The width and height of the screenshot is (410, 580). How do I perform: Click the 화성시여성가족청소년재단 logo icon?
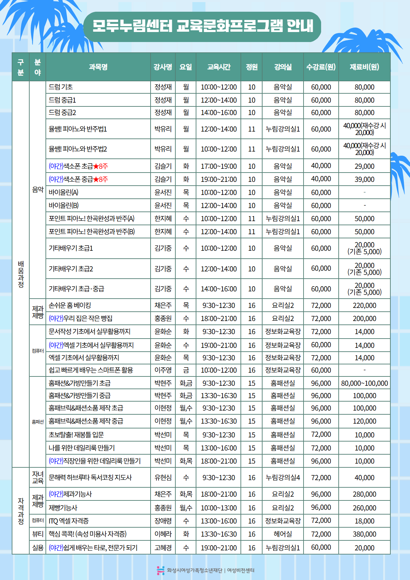coord(160,570)
